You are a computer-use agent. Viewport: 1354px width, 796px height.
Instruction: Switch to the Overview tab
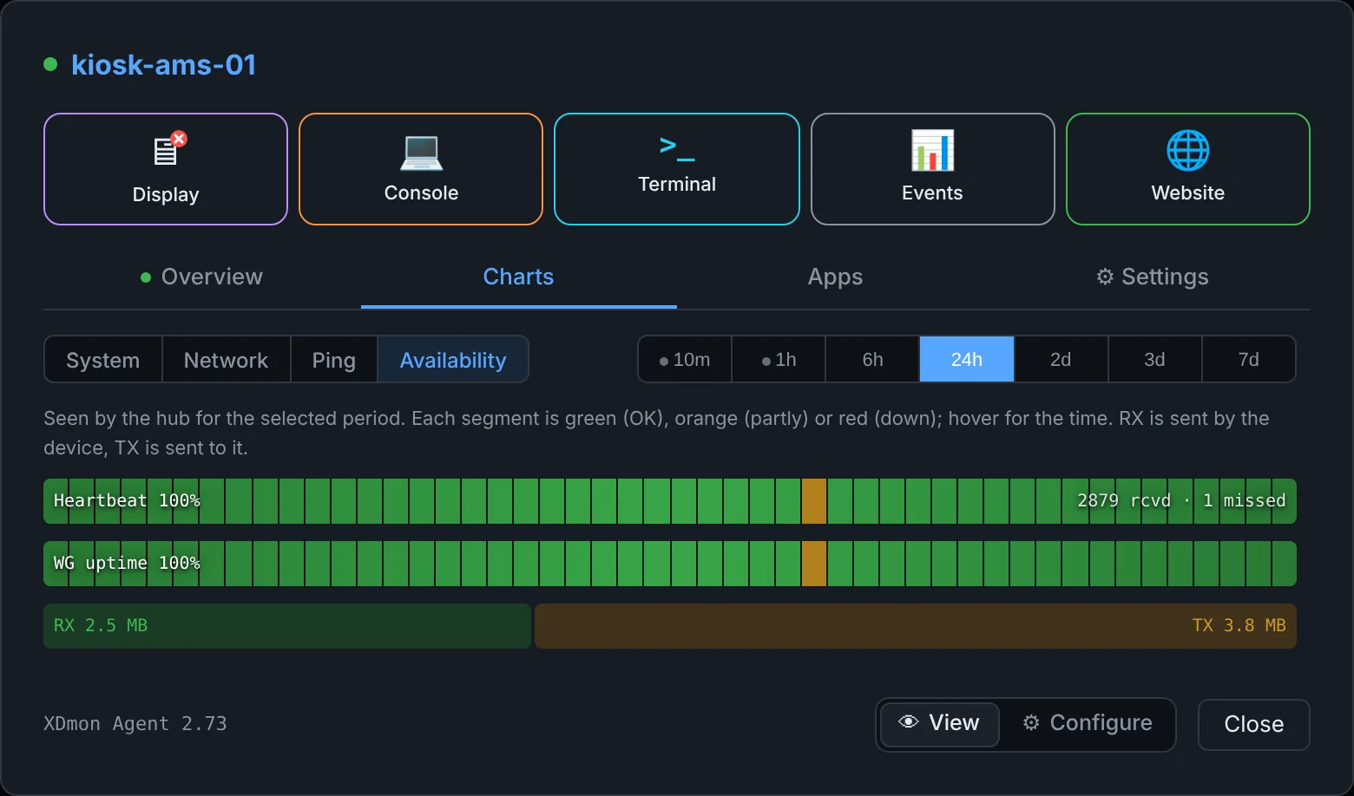pyautogui.click(x=201, y=277)
